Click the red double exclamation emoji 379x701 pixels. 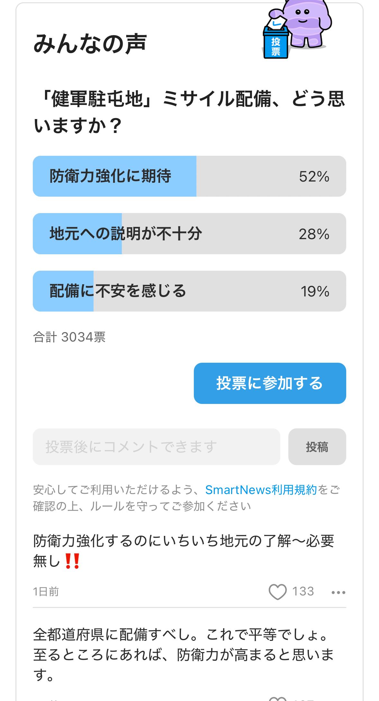[72, 561]
